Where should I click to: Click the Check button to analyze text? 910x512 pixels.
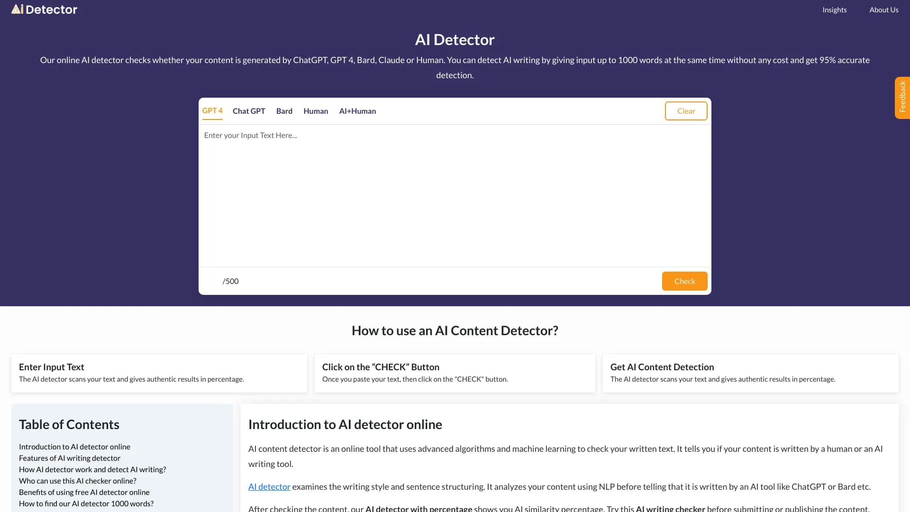point(684,281)
